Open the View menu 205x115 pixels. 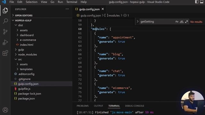pos(44,2)
